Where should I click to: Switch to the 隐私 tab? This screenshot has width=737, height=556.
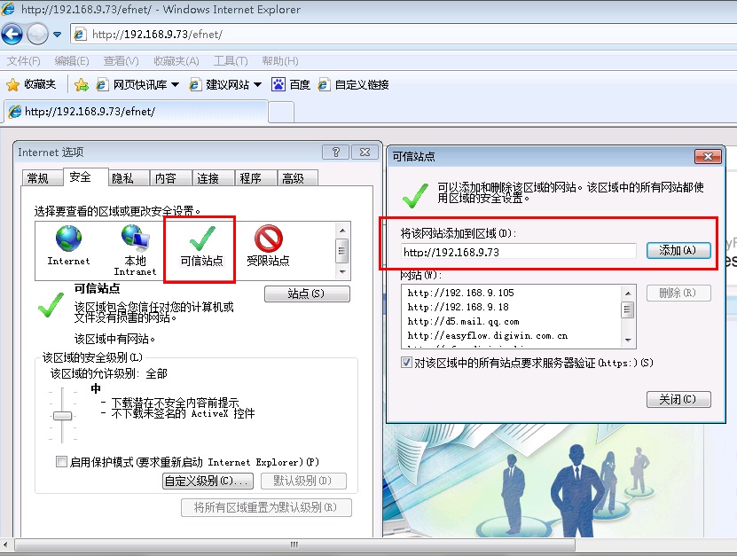(122, 178)
